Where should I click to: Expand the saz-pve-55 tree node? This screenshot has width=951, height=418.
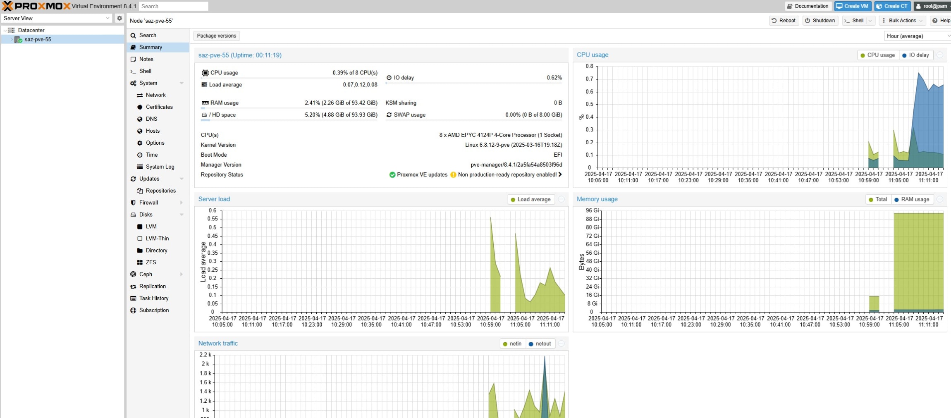click(x=11, y=39)
